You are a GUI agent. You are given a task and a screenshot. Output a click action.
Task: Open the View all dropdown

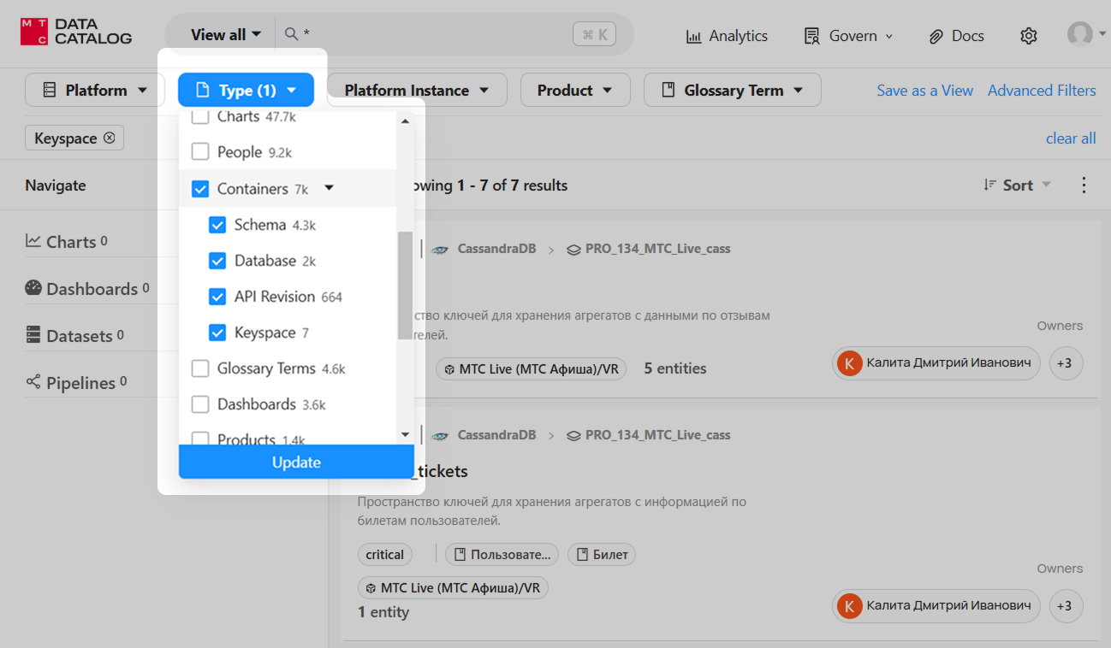[x=226, y=35]
